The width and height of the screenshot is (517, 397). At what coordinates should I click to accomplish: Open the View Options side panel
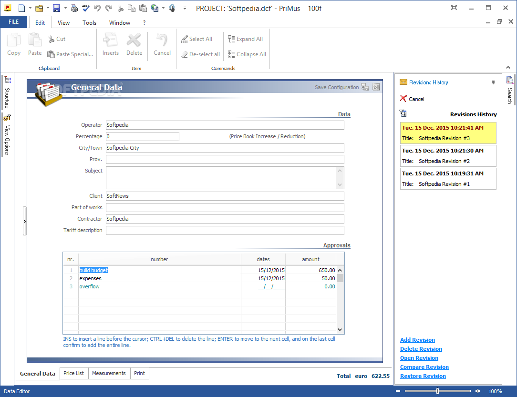click(7, 135)
